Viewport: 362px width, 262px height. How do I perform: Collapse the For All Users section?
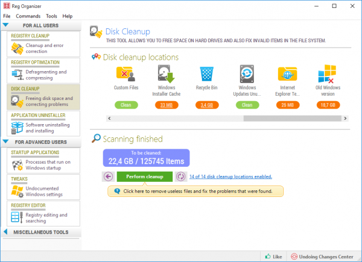click(5, 25)
